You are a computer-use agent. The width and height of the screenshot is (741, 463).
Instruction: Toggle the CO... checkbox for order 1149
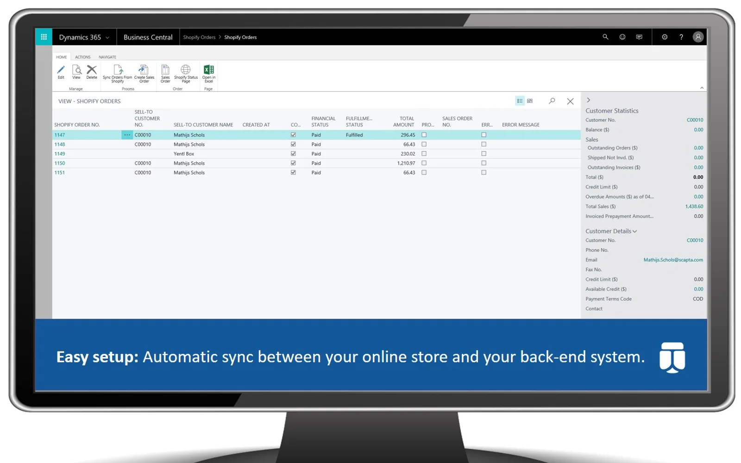tap(293, 154)
